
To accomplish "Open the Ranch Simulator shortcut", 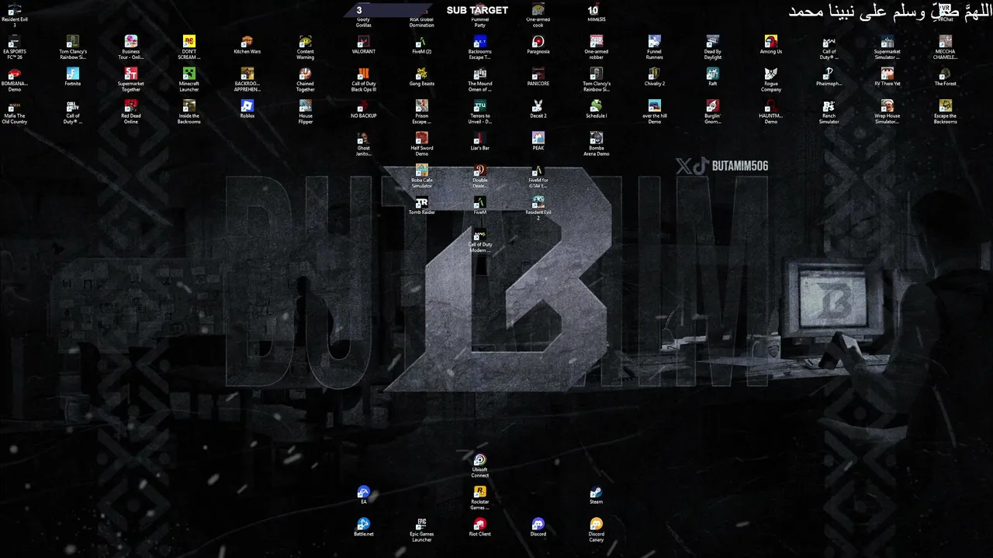I will click(829, 112).
